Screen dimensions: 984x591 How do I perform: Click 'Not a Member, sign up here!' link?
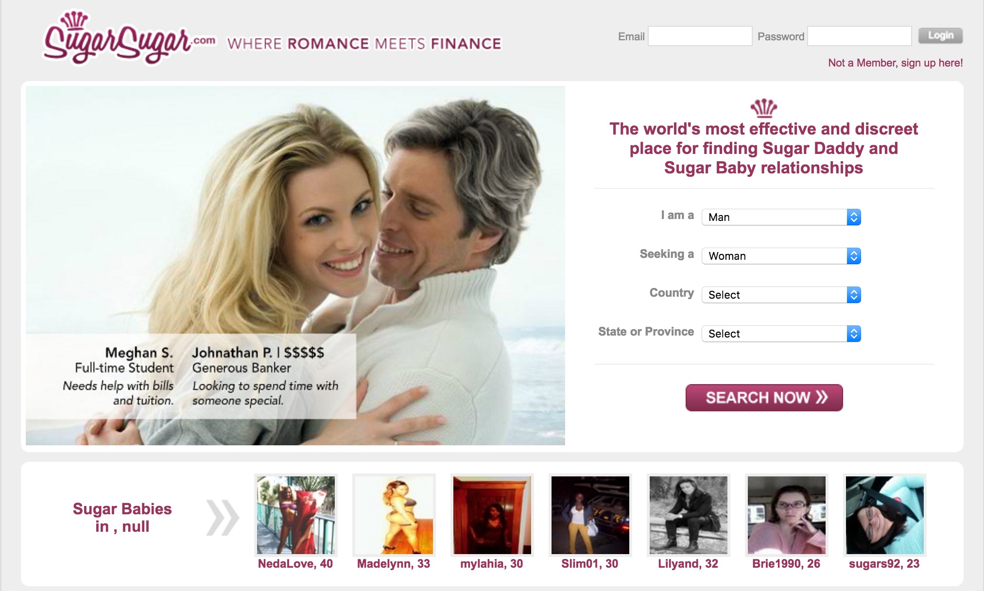pos(895,63)
